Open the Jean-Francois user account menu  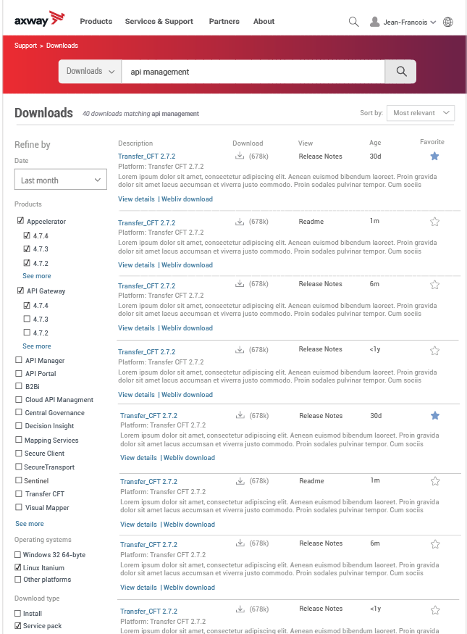(403, 22)
